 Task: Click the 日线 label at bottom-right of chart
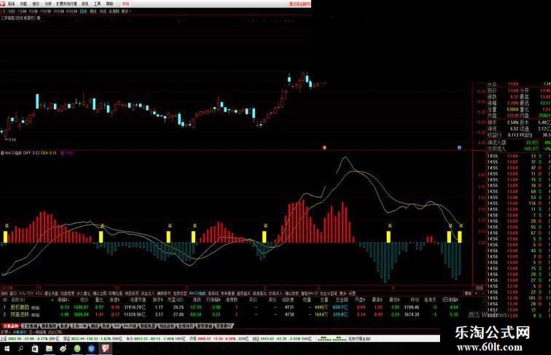click(479, 288)
